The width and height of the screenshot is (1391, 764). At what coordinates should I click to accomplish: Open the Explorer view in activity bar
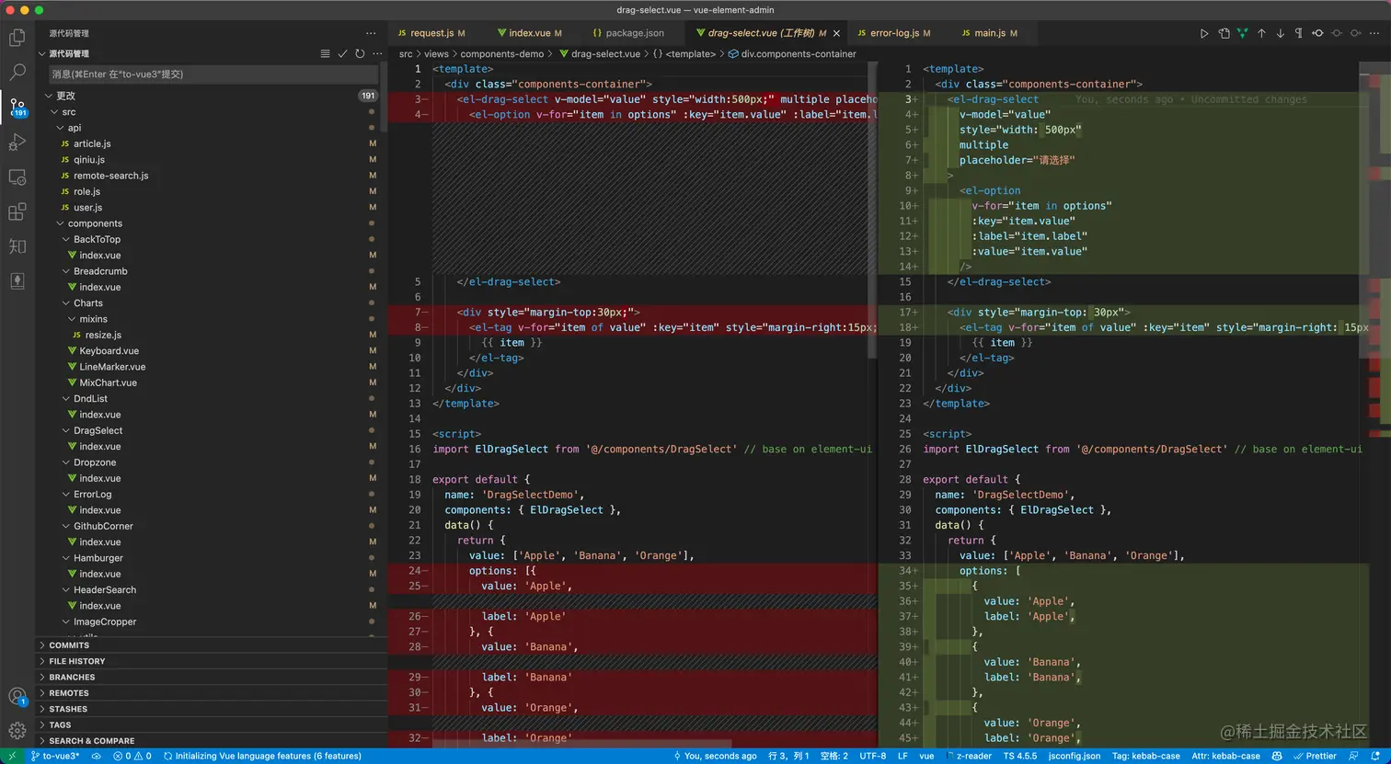pos(17,38)
